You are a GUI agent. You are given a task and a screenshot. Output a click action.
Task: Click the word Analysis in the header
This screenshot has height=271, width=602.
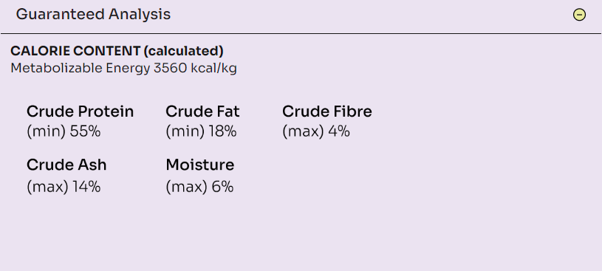[x=140, y=15]
